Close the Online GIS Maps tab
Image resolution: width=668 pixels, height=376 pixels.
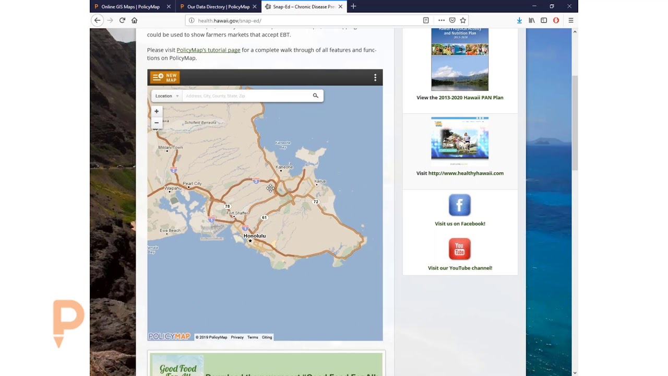click(x=169, y=7)
